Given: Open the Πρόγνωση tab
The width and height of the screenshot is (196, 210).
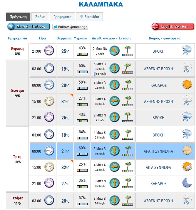Looking at the screenshot, I should [x=18, y=17].
